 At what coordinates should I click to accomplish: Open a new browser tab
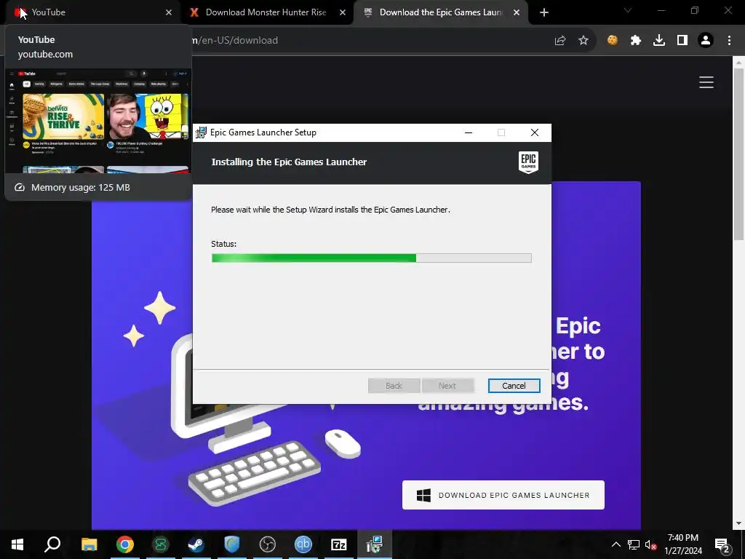(544, 12)
